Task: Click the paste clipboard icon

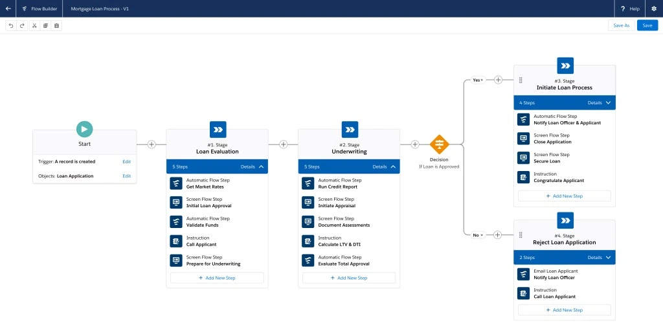Action: coord(57,25)
